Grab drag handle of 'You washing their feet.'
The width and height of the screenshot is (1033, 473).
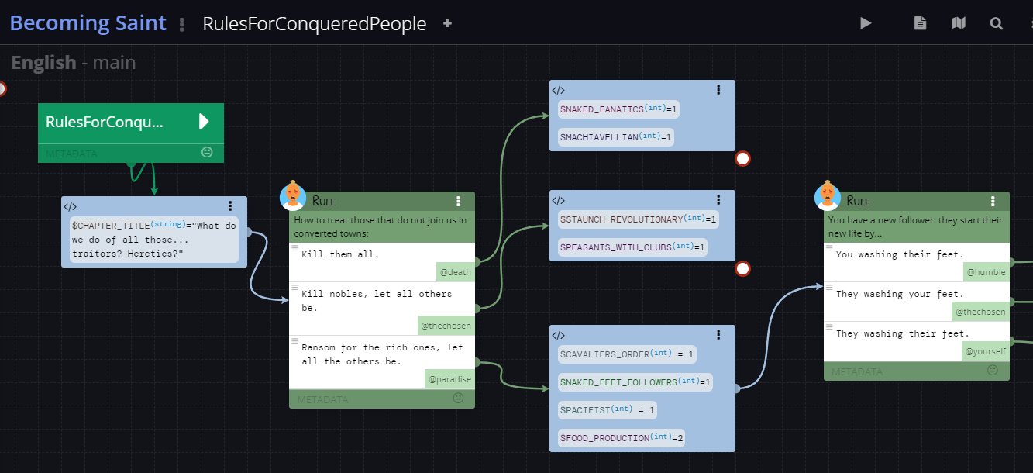[x=829, y=248]
